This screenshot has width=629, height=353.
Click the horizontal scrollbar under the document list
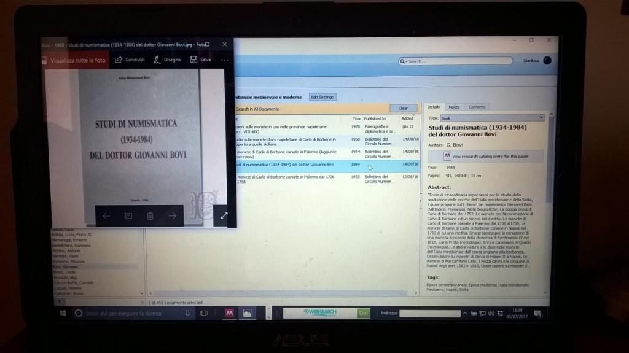(x=283, y=293)
